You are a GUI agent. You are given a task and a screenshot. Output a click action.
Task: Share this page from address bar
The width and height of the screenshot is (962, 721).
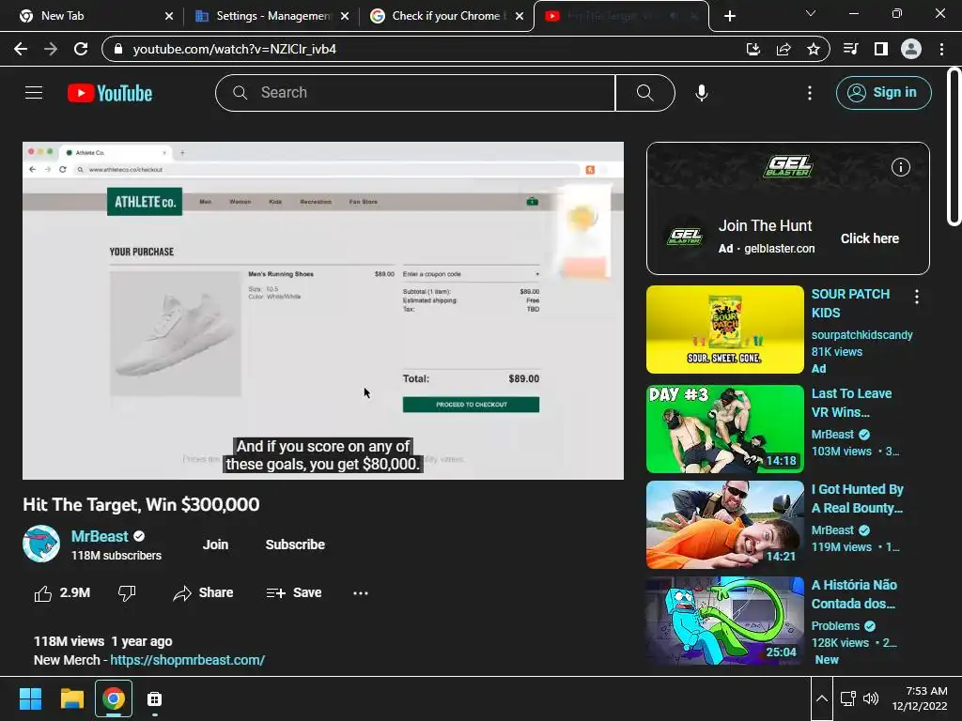point(784,49)
